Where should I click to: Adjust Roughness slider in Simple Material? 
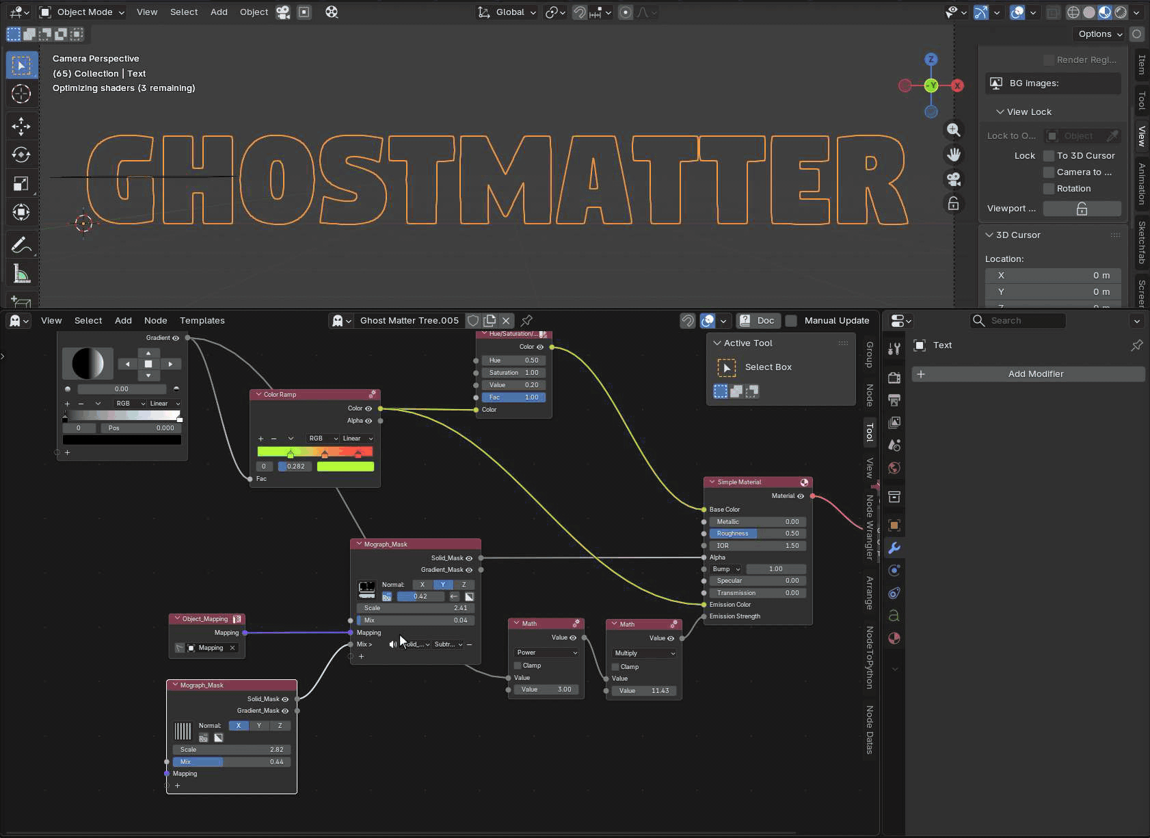tap(756, 534)
